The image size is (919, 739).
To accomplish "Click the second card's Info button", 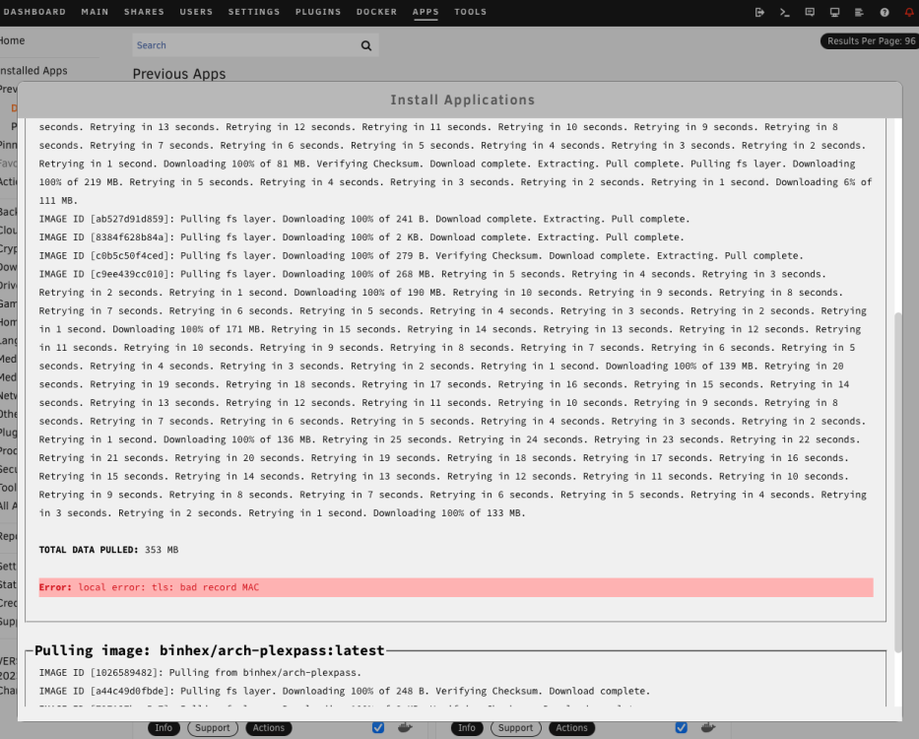I will [x=467, y=728].
